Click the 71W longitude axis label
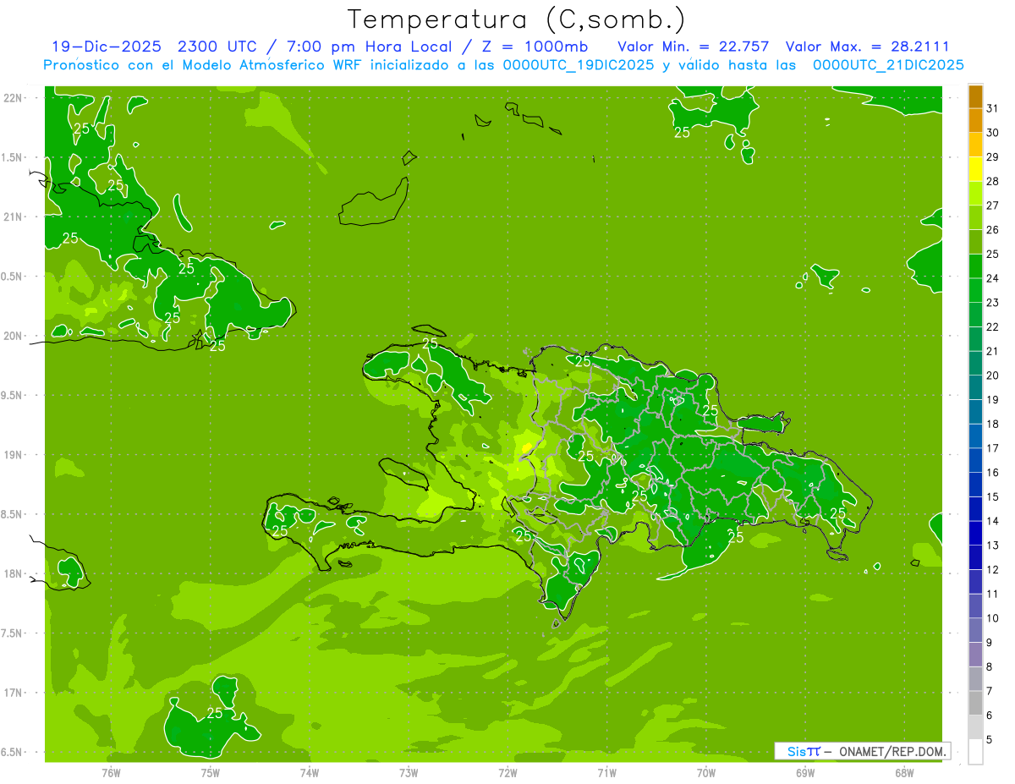Image resolution: width=1015 pixels, height=784 pixels. (x=606, y=772)
